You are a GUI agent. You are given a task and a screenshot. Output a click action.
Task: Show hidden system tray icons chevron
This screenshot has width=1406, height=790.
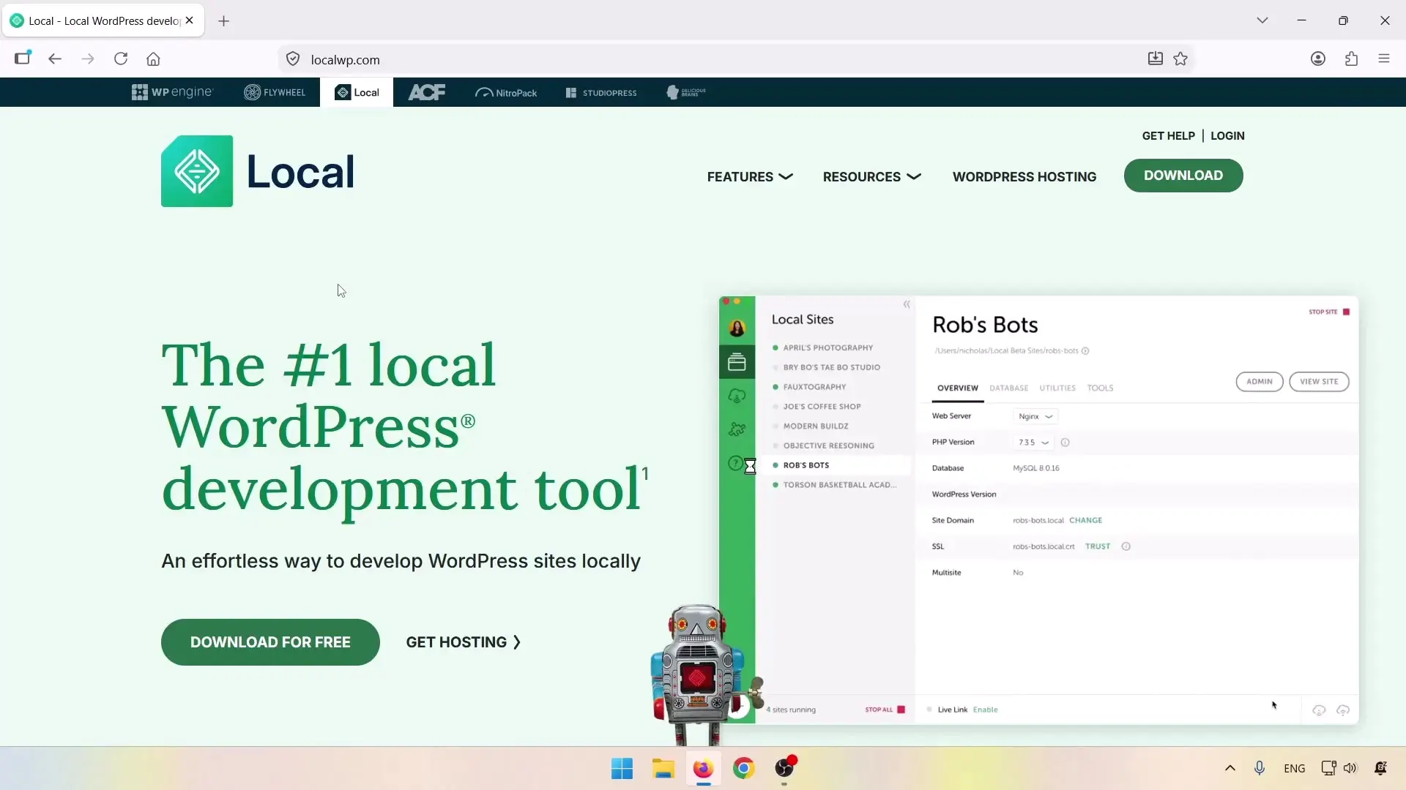click(1230, 768)
